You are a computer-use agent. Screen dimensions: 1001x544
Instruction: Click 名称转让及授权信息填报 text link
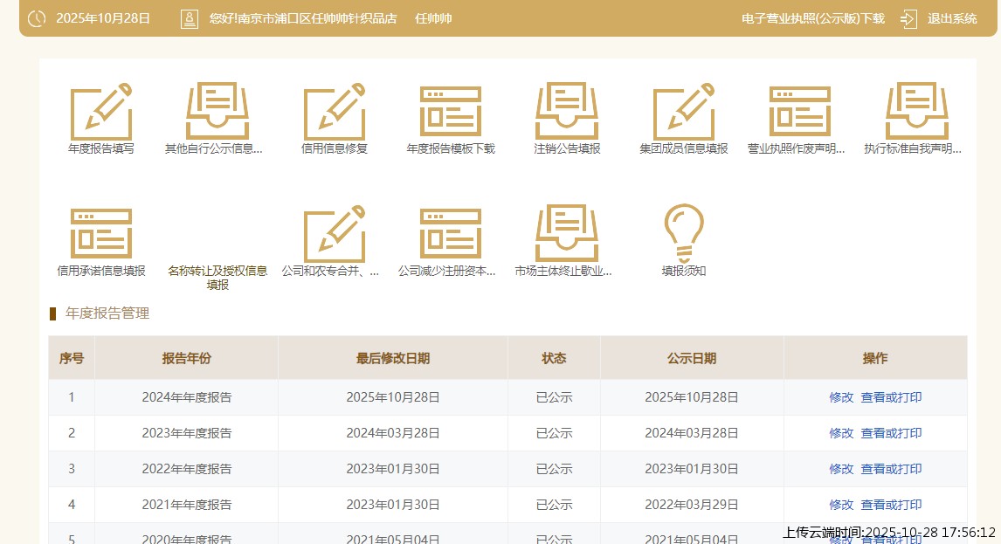tap(217, 277)
